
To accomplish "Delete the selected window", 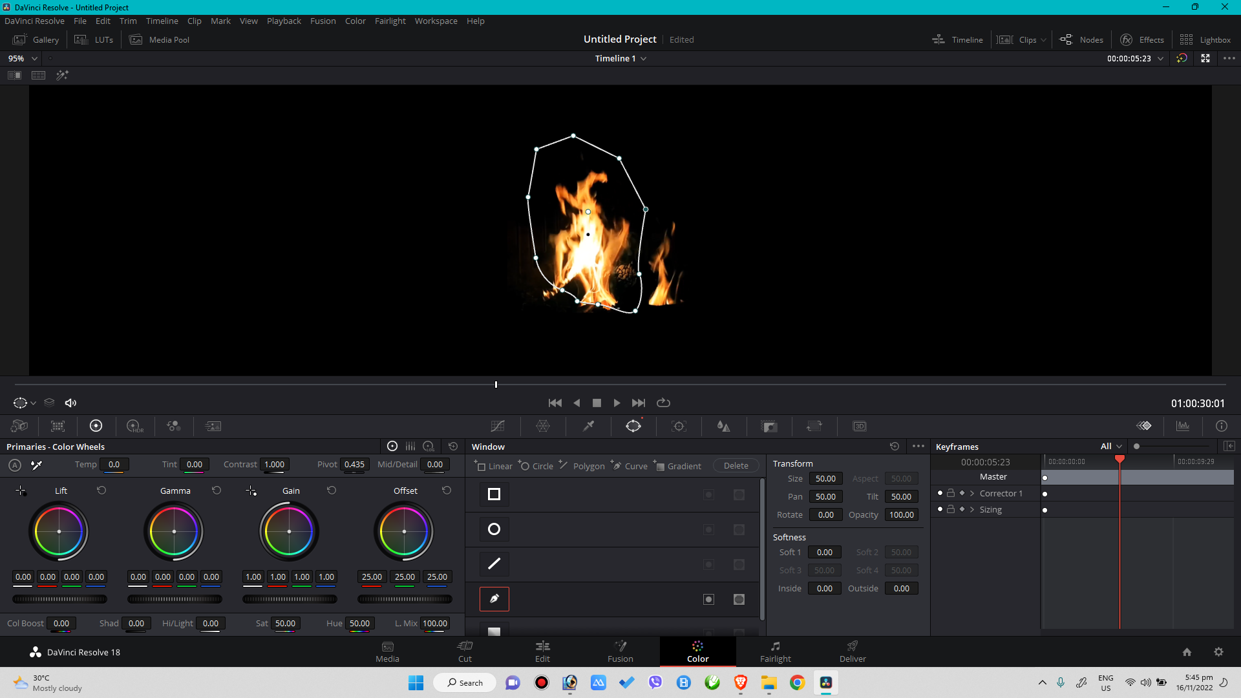I will (736, 465).
